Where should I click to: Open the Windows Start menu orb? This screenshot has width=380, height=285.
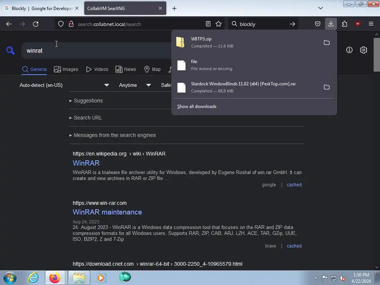point(10,278)
